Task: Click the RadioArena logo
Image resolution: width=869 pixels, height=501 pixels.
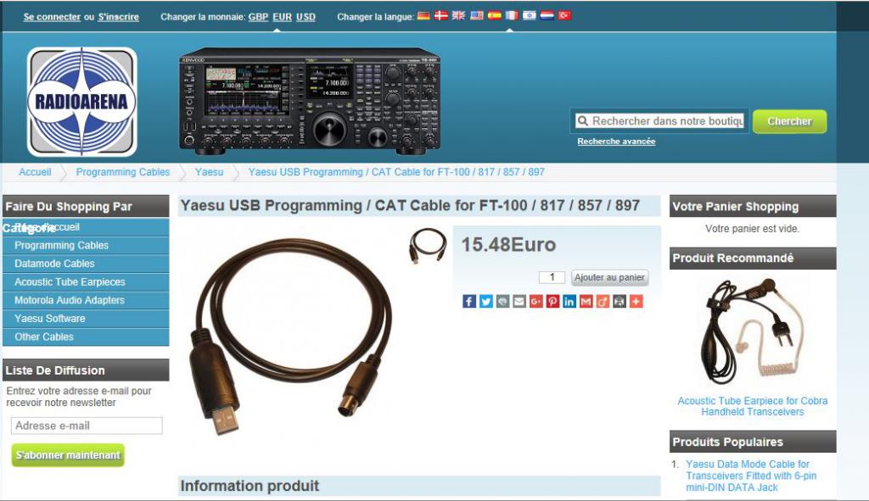Action: pos(82,102)
